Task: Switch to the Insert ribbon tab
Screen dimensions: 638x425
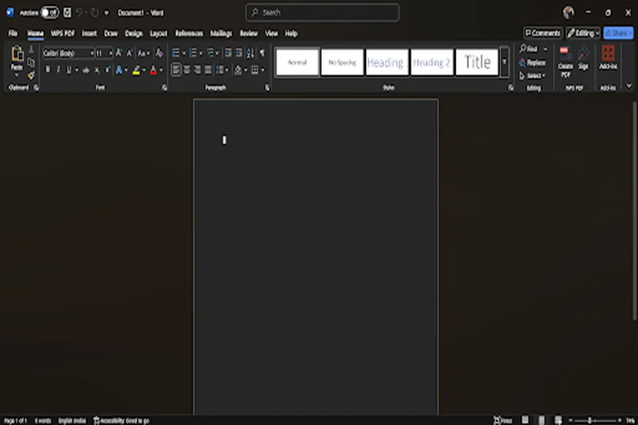Action: [88, 33]
